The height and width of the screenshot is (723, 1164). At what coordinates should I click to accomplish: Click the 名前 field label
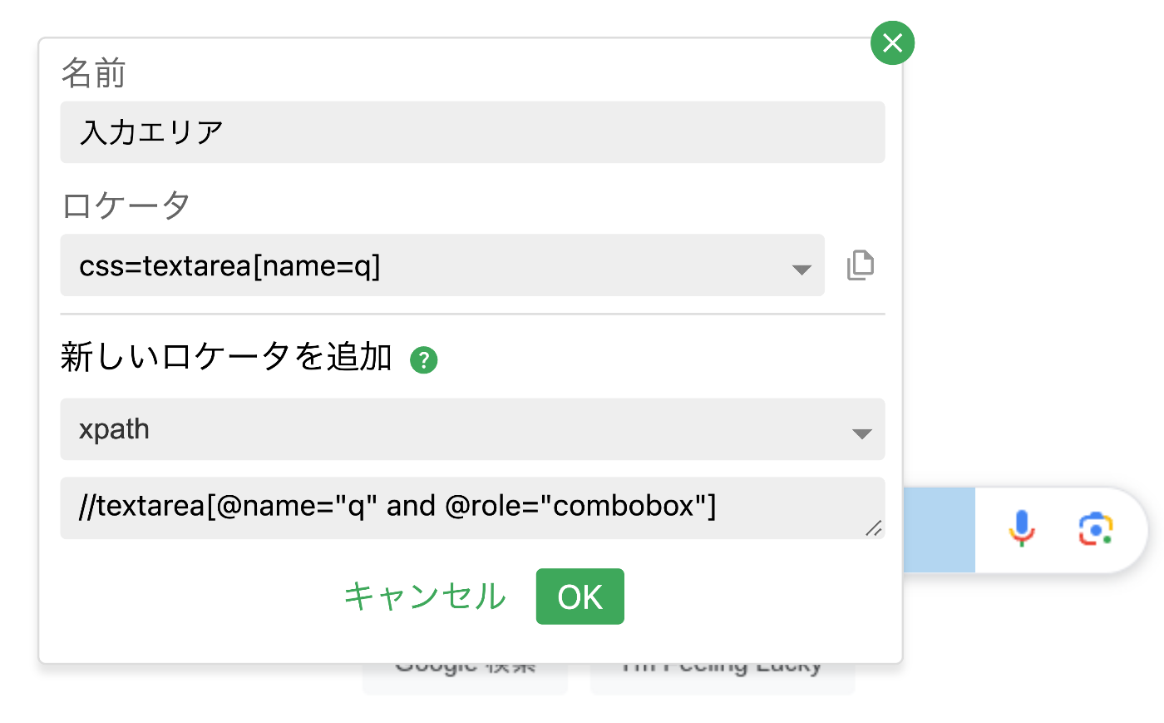click(93, 73)
